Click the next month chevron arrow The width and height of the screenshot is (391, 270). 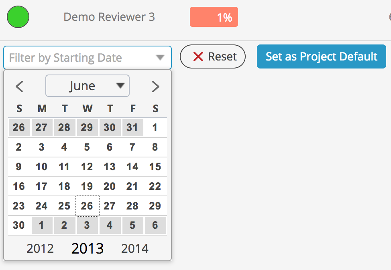[156, 86]
